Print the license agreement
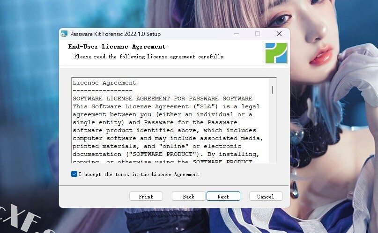The image size is (378, 233). pyautogui.click(x=146, y=197)
